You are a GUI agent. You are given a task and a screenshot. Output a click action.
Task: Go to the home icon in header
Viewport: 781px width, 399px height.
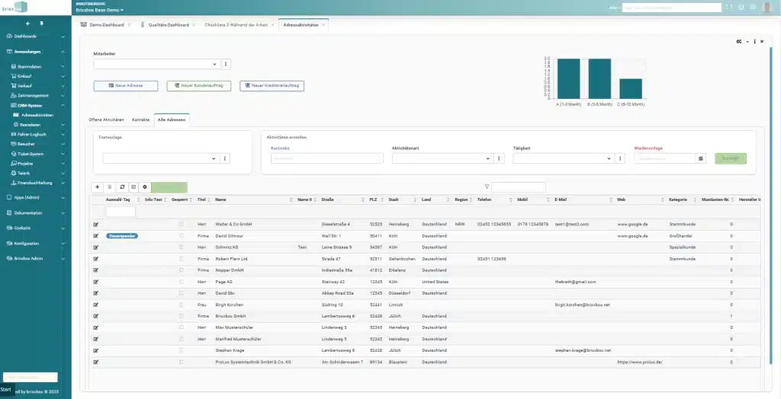(x=741, y=8)
